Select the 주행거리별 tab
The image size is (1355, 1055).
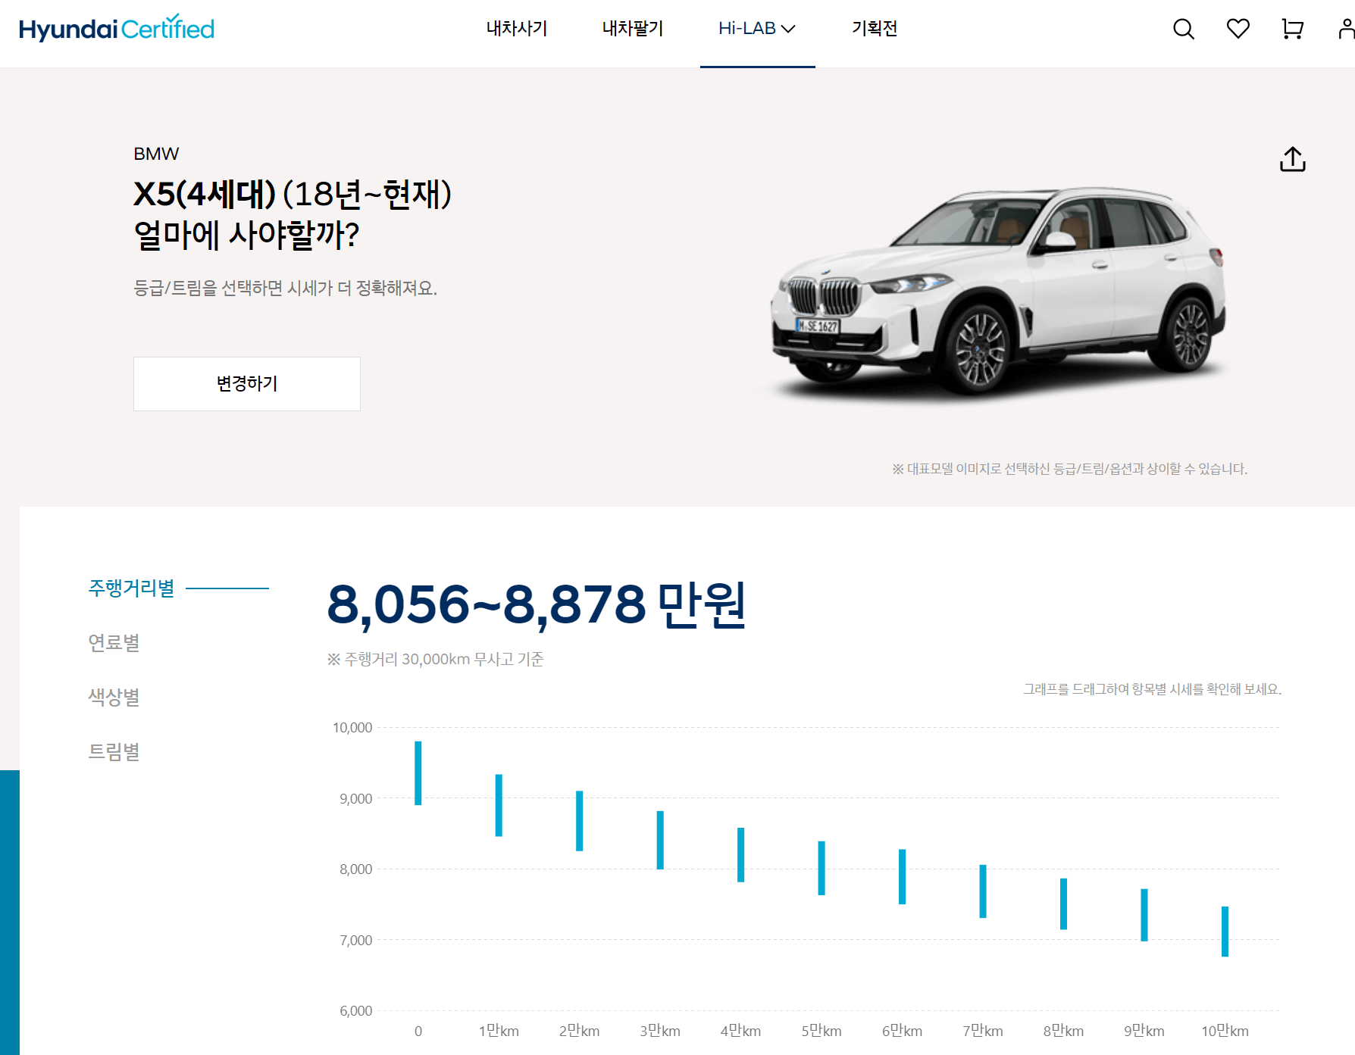(x=132, y=588)
